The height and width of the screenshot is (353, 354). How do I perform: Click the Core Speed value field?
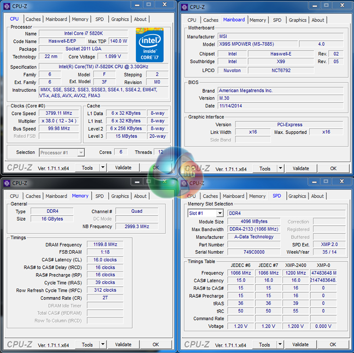(x=59, y=113)
